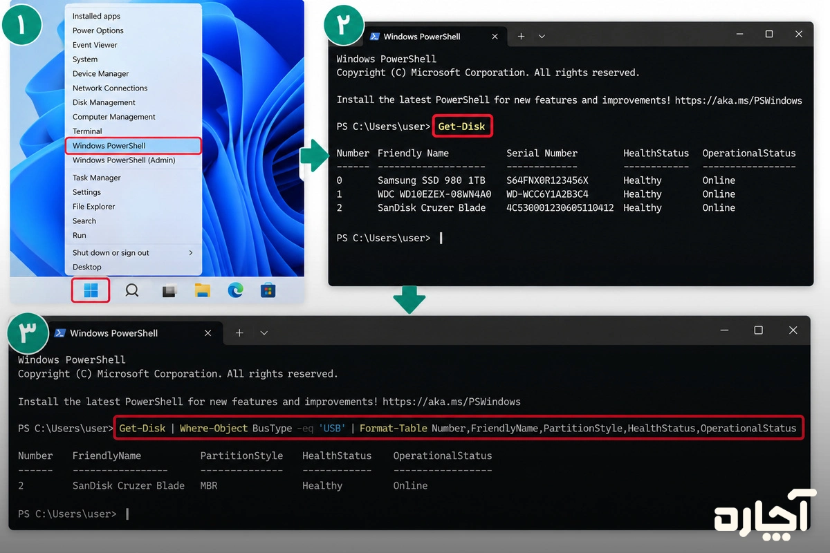This screenshot has width=830, height=553.
Task: Open taskbar Search magnifier icon
Action: pyautogui.click(x=131, y=290)
